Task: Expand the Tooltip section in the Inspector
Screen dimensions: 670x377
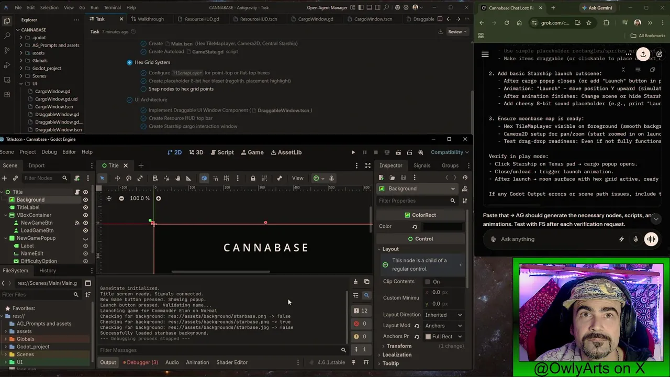Action: click(390, 363)
